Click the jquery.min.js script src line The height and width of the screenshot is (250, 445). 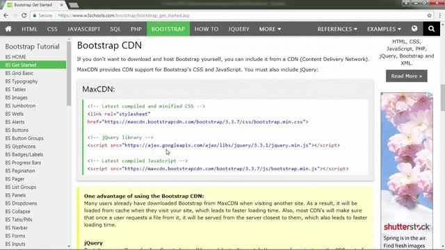213,145
